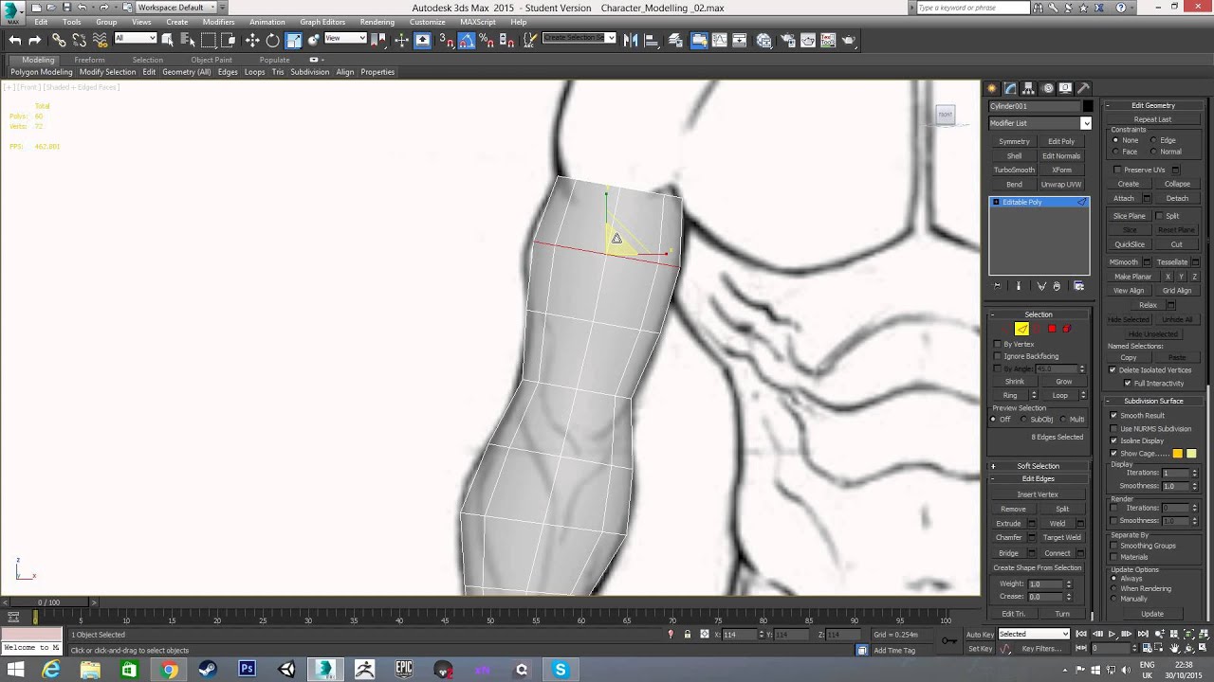Screen dimensions: 1214x682
Task: Open the selection filter All dropdown
Action: tap(135, 38)
